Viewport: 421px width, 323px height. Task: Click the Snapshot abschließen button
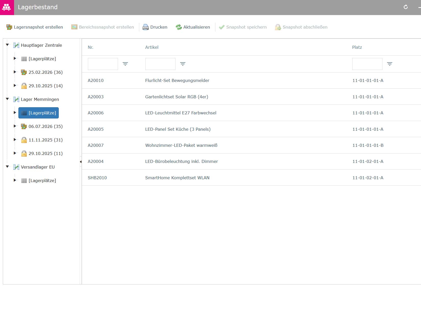pyautogui.click(x=301, y=27)
